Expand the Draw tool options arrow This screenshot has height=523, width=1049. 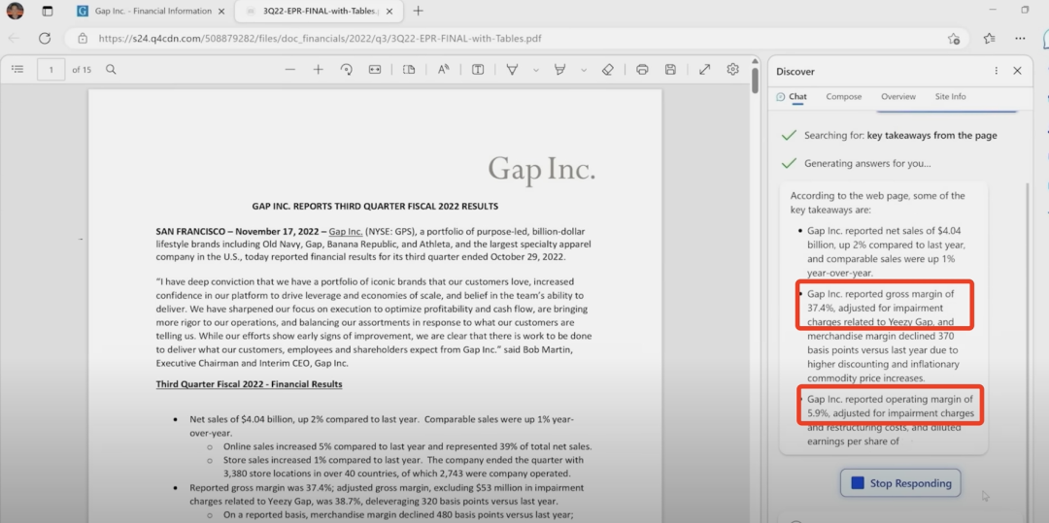536,70
